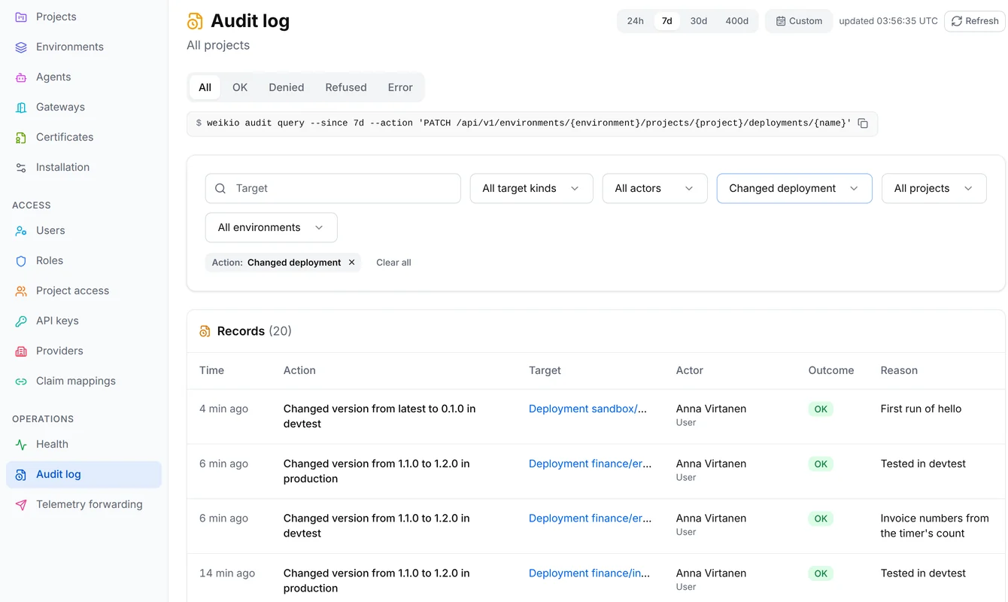Click the Projects sidebar icon
The width and height of the screenshot is (1008, 602).
(21, 17)
